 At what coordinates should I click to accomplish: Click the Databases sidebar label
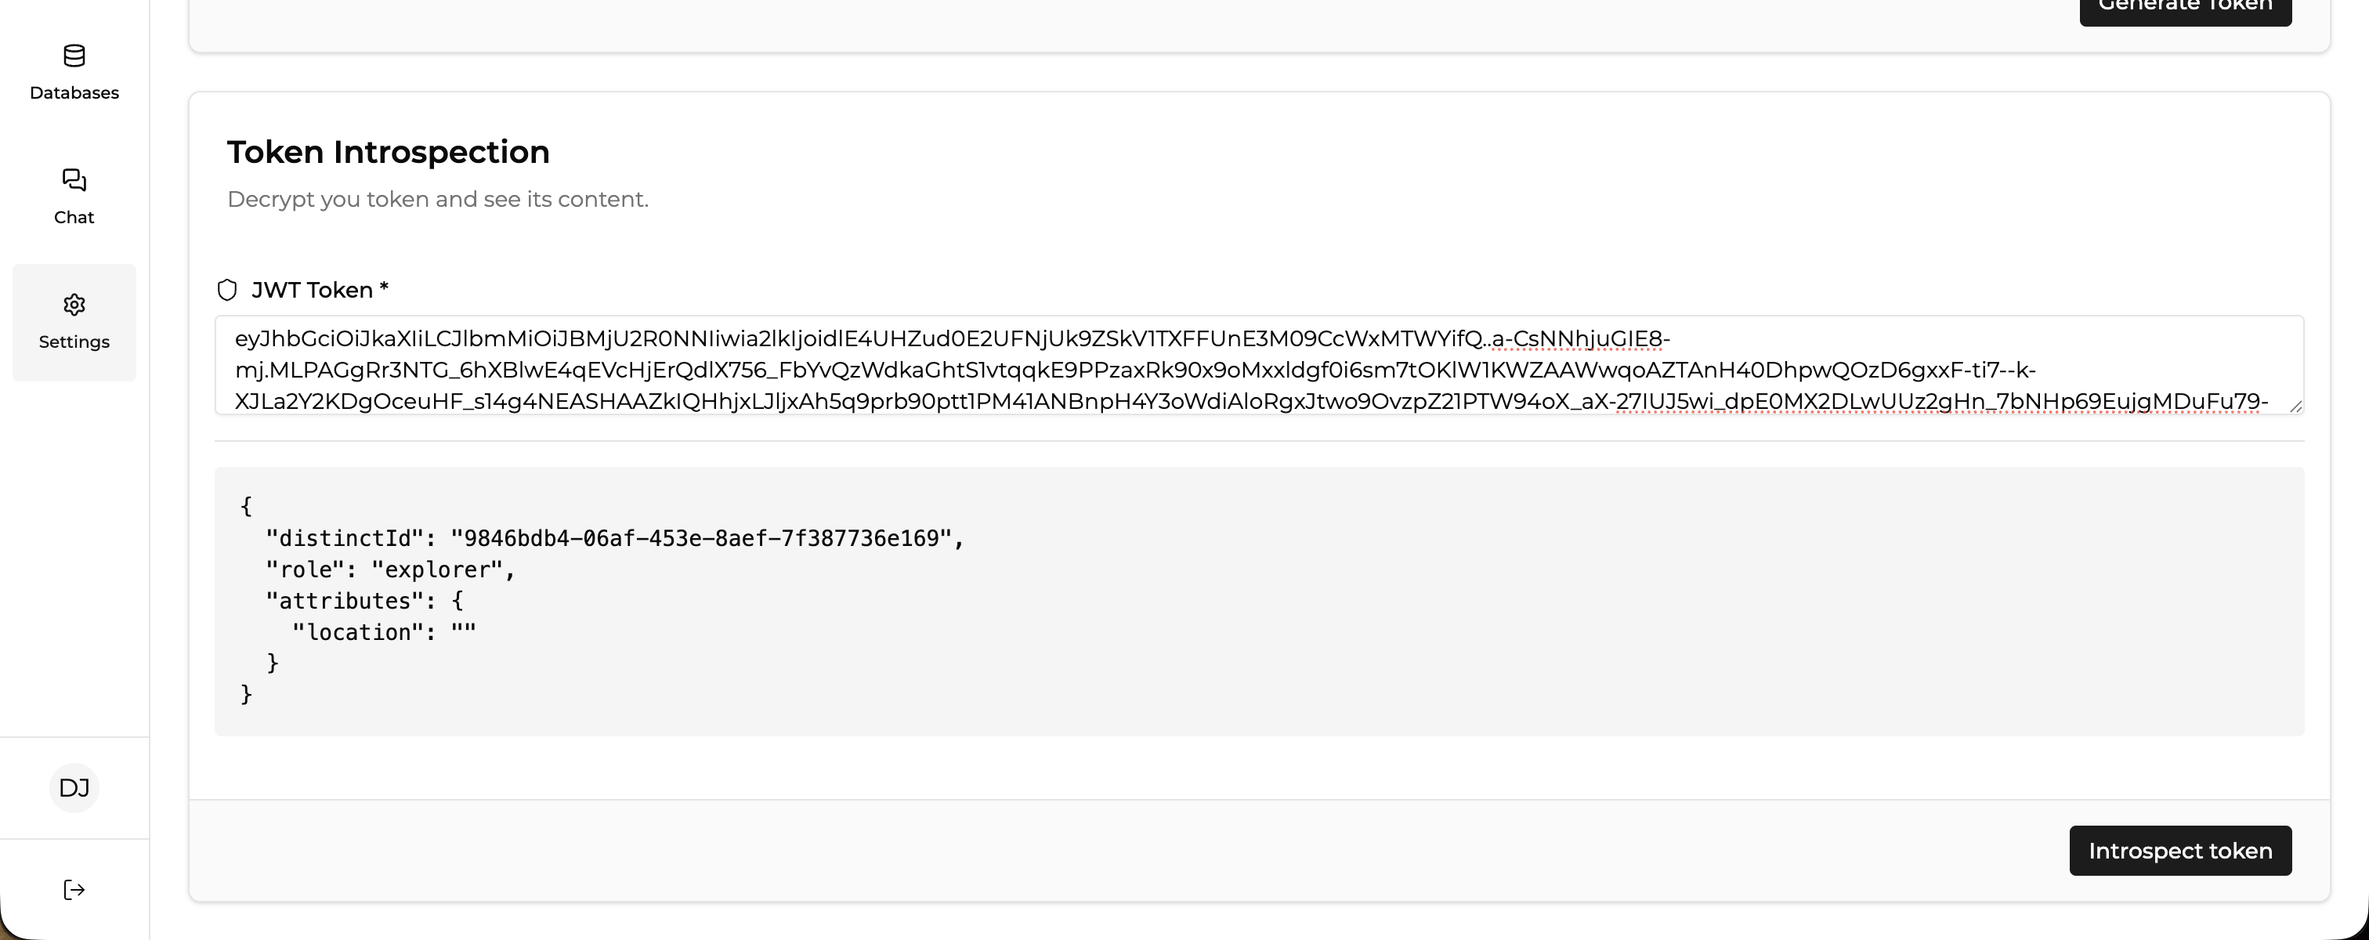(x=74, y=93)
